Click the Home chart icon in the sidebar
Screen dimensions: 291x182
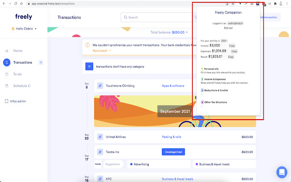[x=7, y=51]
